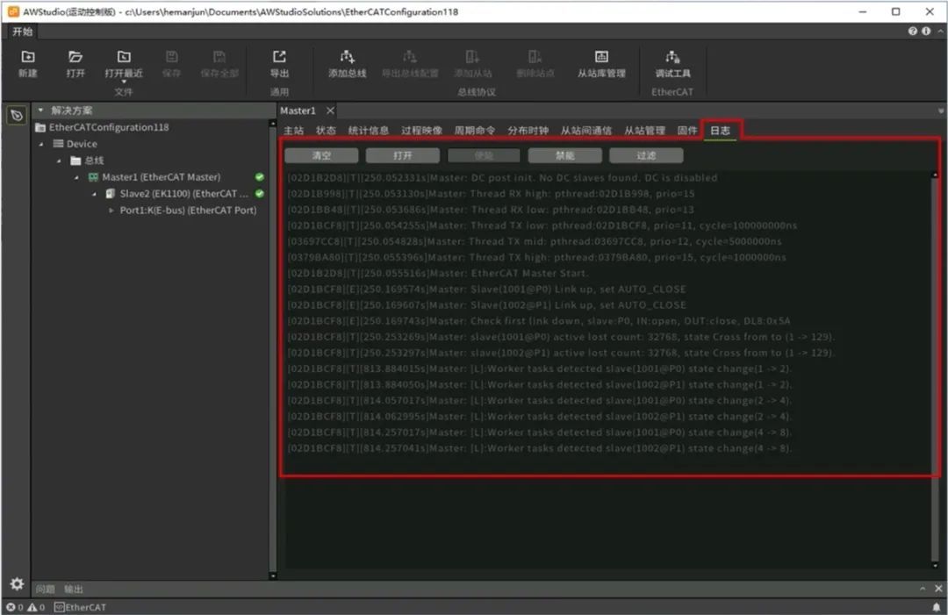Click the 删除站点 (Delete Station) icon
Viewport: 948px width, 615px height.
[x=535, y=57]
